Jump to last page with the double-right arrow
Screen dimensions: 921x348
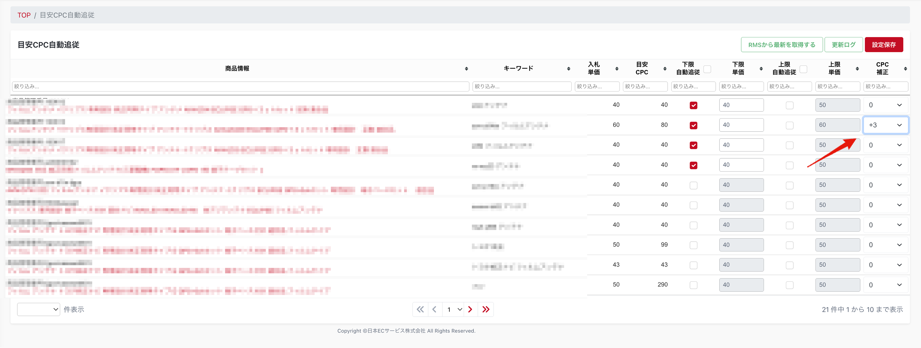[485, 310]
